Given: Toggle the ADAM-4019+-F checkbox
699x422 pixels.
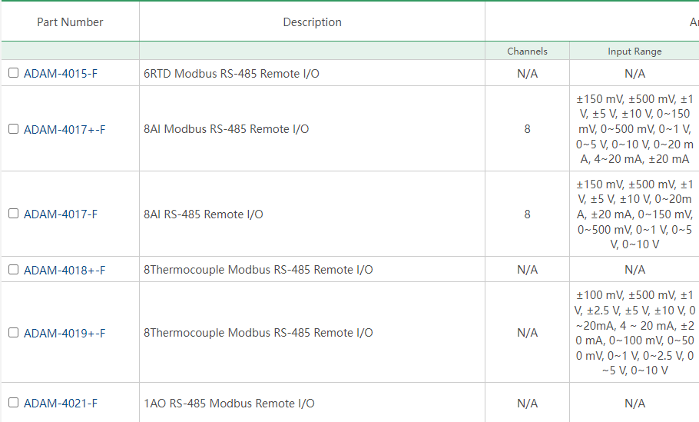Looking at the screenshot, I should click(x=13, y=333).
